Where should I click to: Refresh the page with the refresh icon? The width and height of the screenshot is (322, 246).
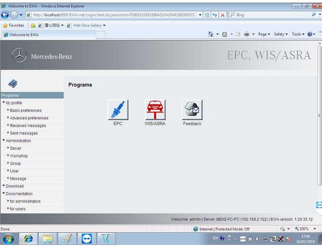215,15
